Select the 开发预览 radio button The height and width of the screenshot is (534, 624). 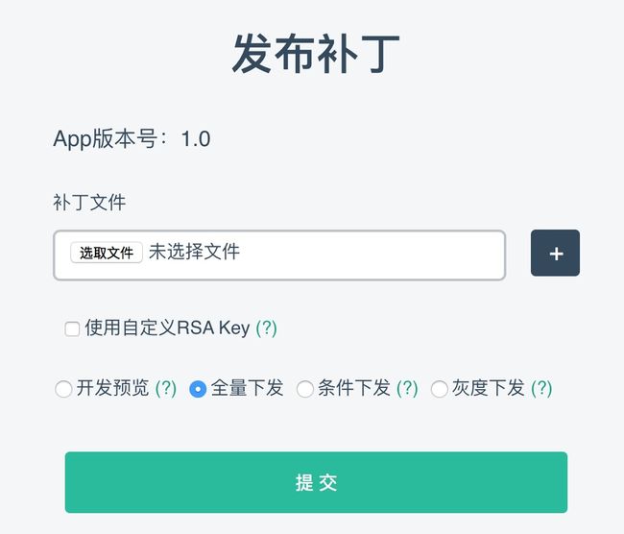(x=63, y=389)
